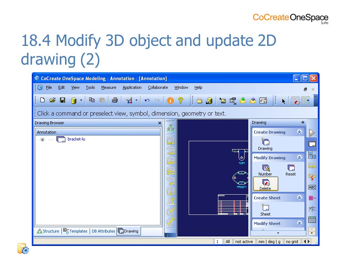Click the ABC text annotation icon
Image resolution: width=347 pixels, height=260 pixels.
(312, 187)
